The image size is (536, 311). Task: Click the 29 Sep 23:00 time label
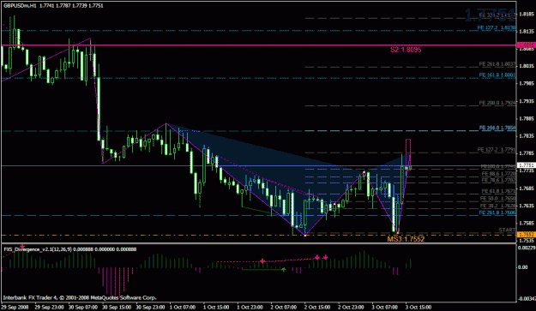click(x=49, y=307)
